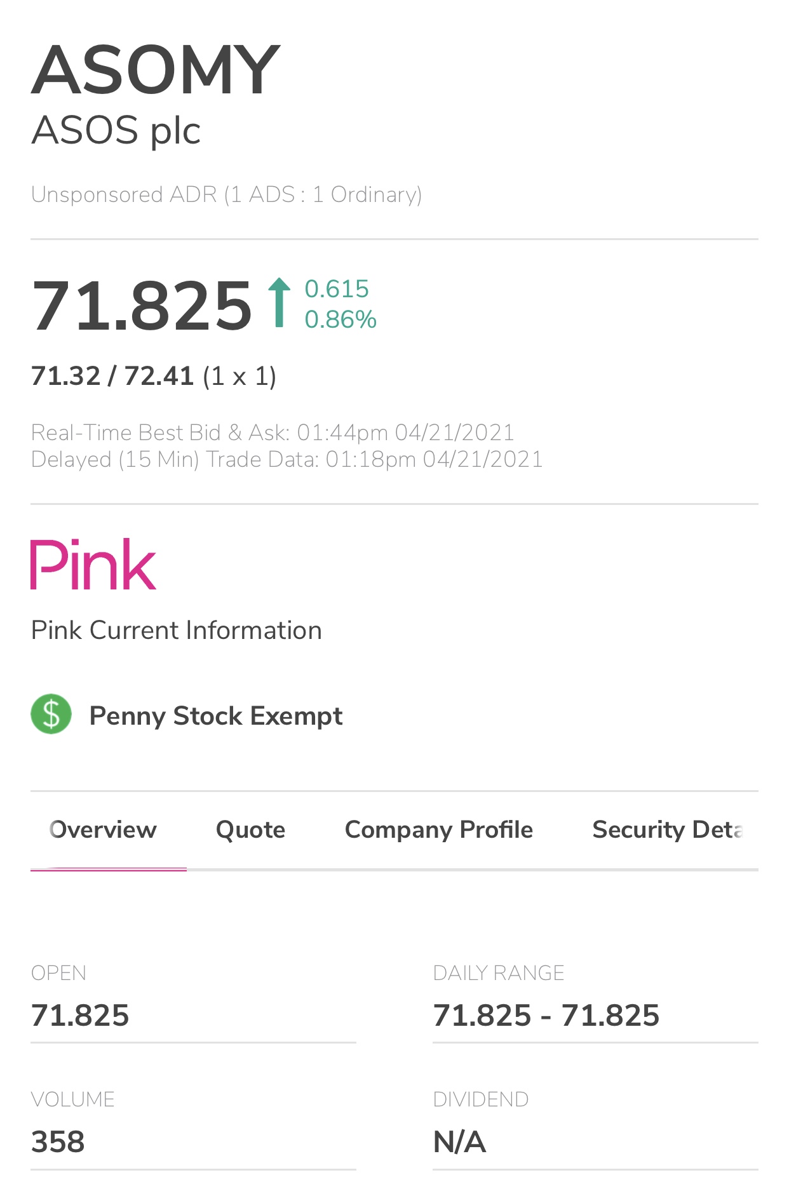Click the 0.86% percent change value

341,319
